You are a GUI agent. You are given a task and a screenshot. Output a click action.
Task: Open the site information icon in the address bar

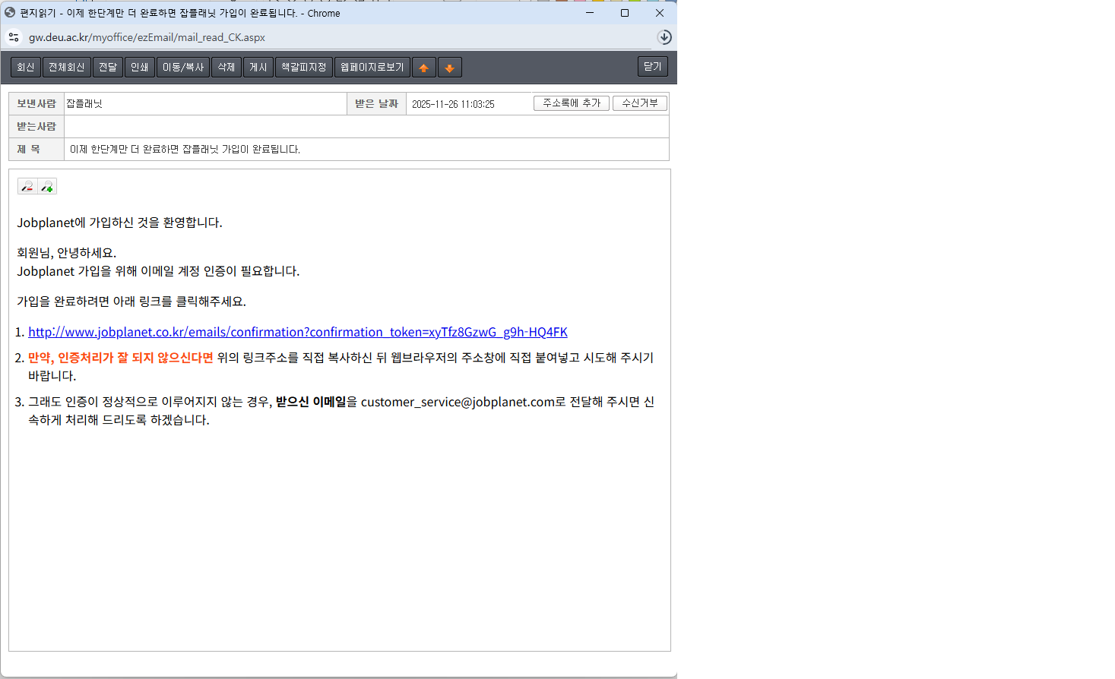[14, 37]
